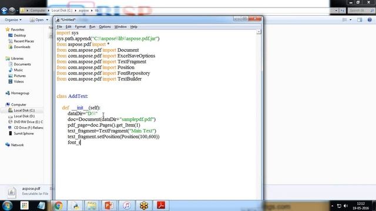Open the grid app icon in taskbar

pyautogui.click(x=24, y=206)
